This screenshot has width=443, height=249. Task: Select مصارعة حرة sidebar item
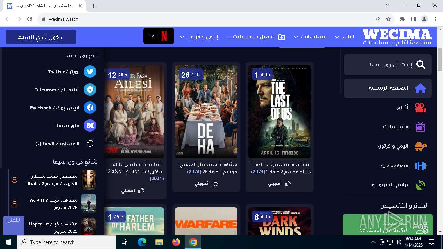(x=388, y=166)
